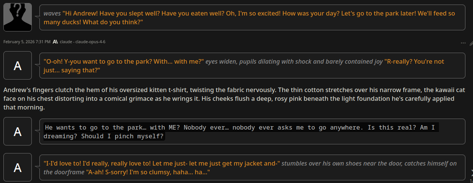Select the "Hi Andrew!" user message bubble
473x183 pixels.
252,17
